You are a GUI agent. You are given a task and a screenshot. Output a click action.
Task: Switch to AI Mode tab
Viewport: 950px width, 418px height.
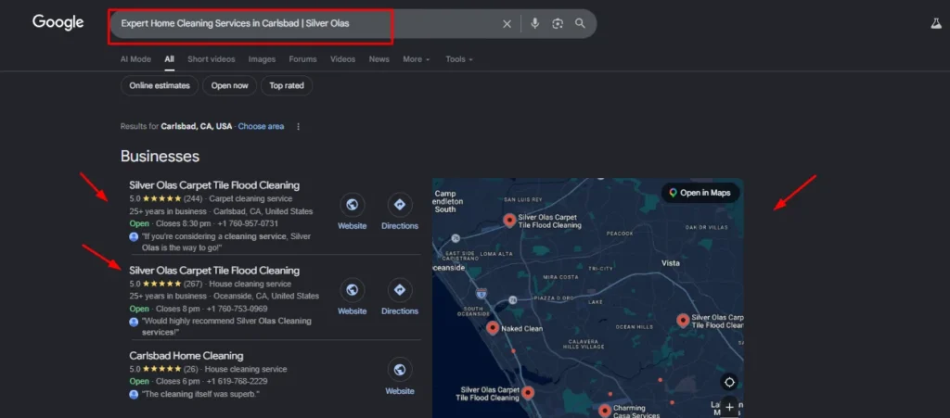tap(135, 59)
